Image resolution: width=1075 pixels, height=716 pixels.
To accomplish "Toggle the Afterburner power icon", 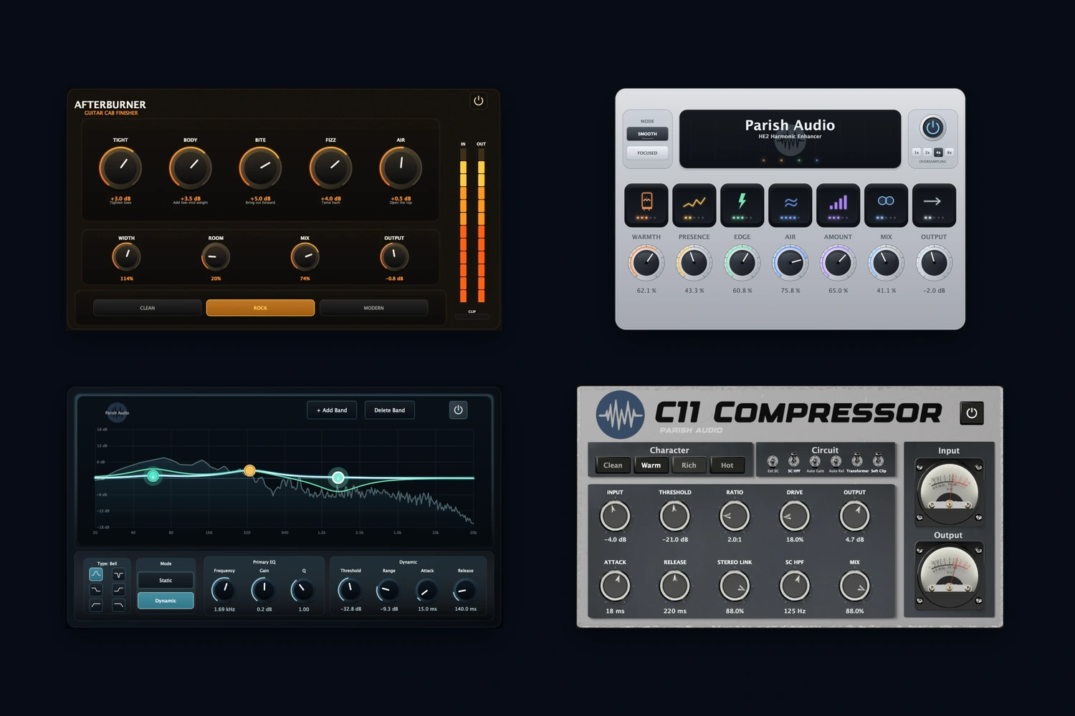I will 479,101.
